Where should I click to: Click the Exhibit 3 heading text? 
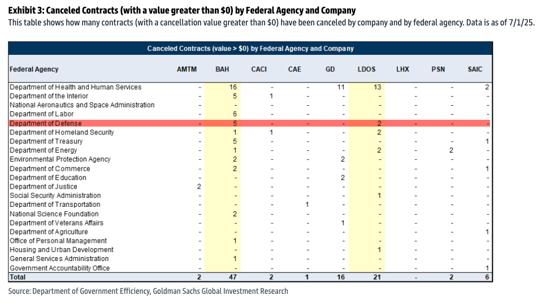coord(182,11)
